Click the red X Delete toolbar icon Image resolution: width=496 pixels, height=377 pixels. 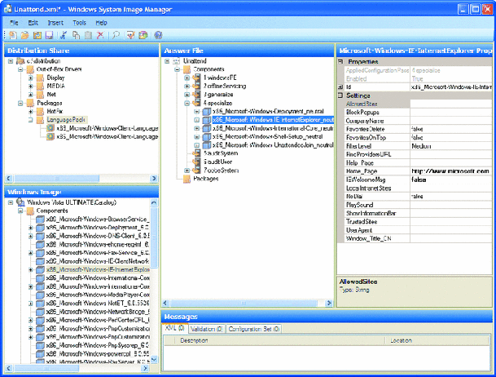tap(100, 35)
